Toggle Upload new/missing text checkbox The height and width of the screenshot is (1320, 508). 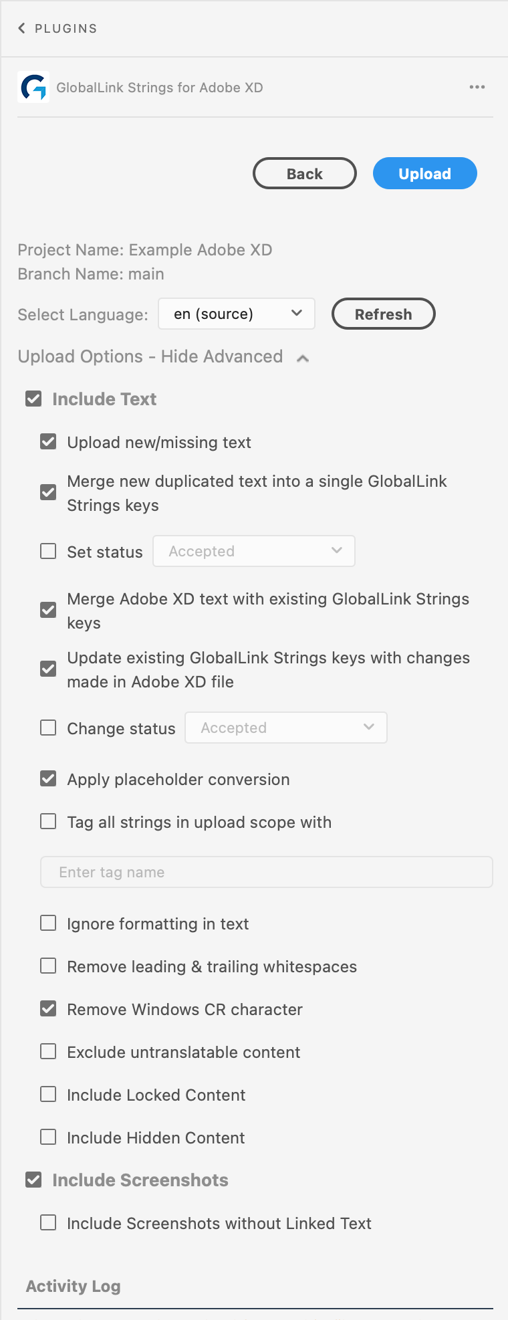(x=48, y=442)
